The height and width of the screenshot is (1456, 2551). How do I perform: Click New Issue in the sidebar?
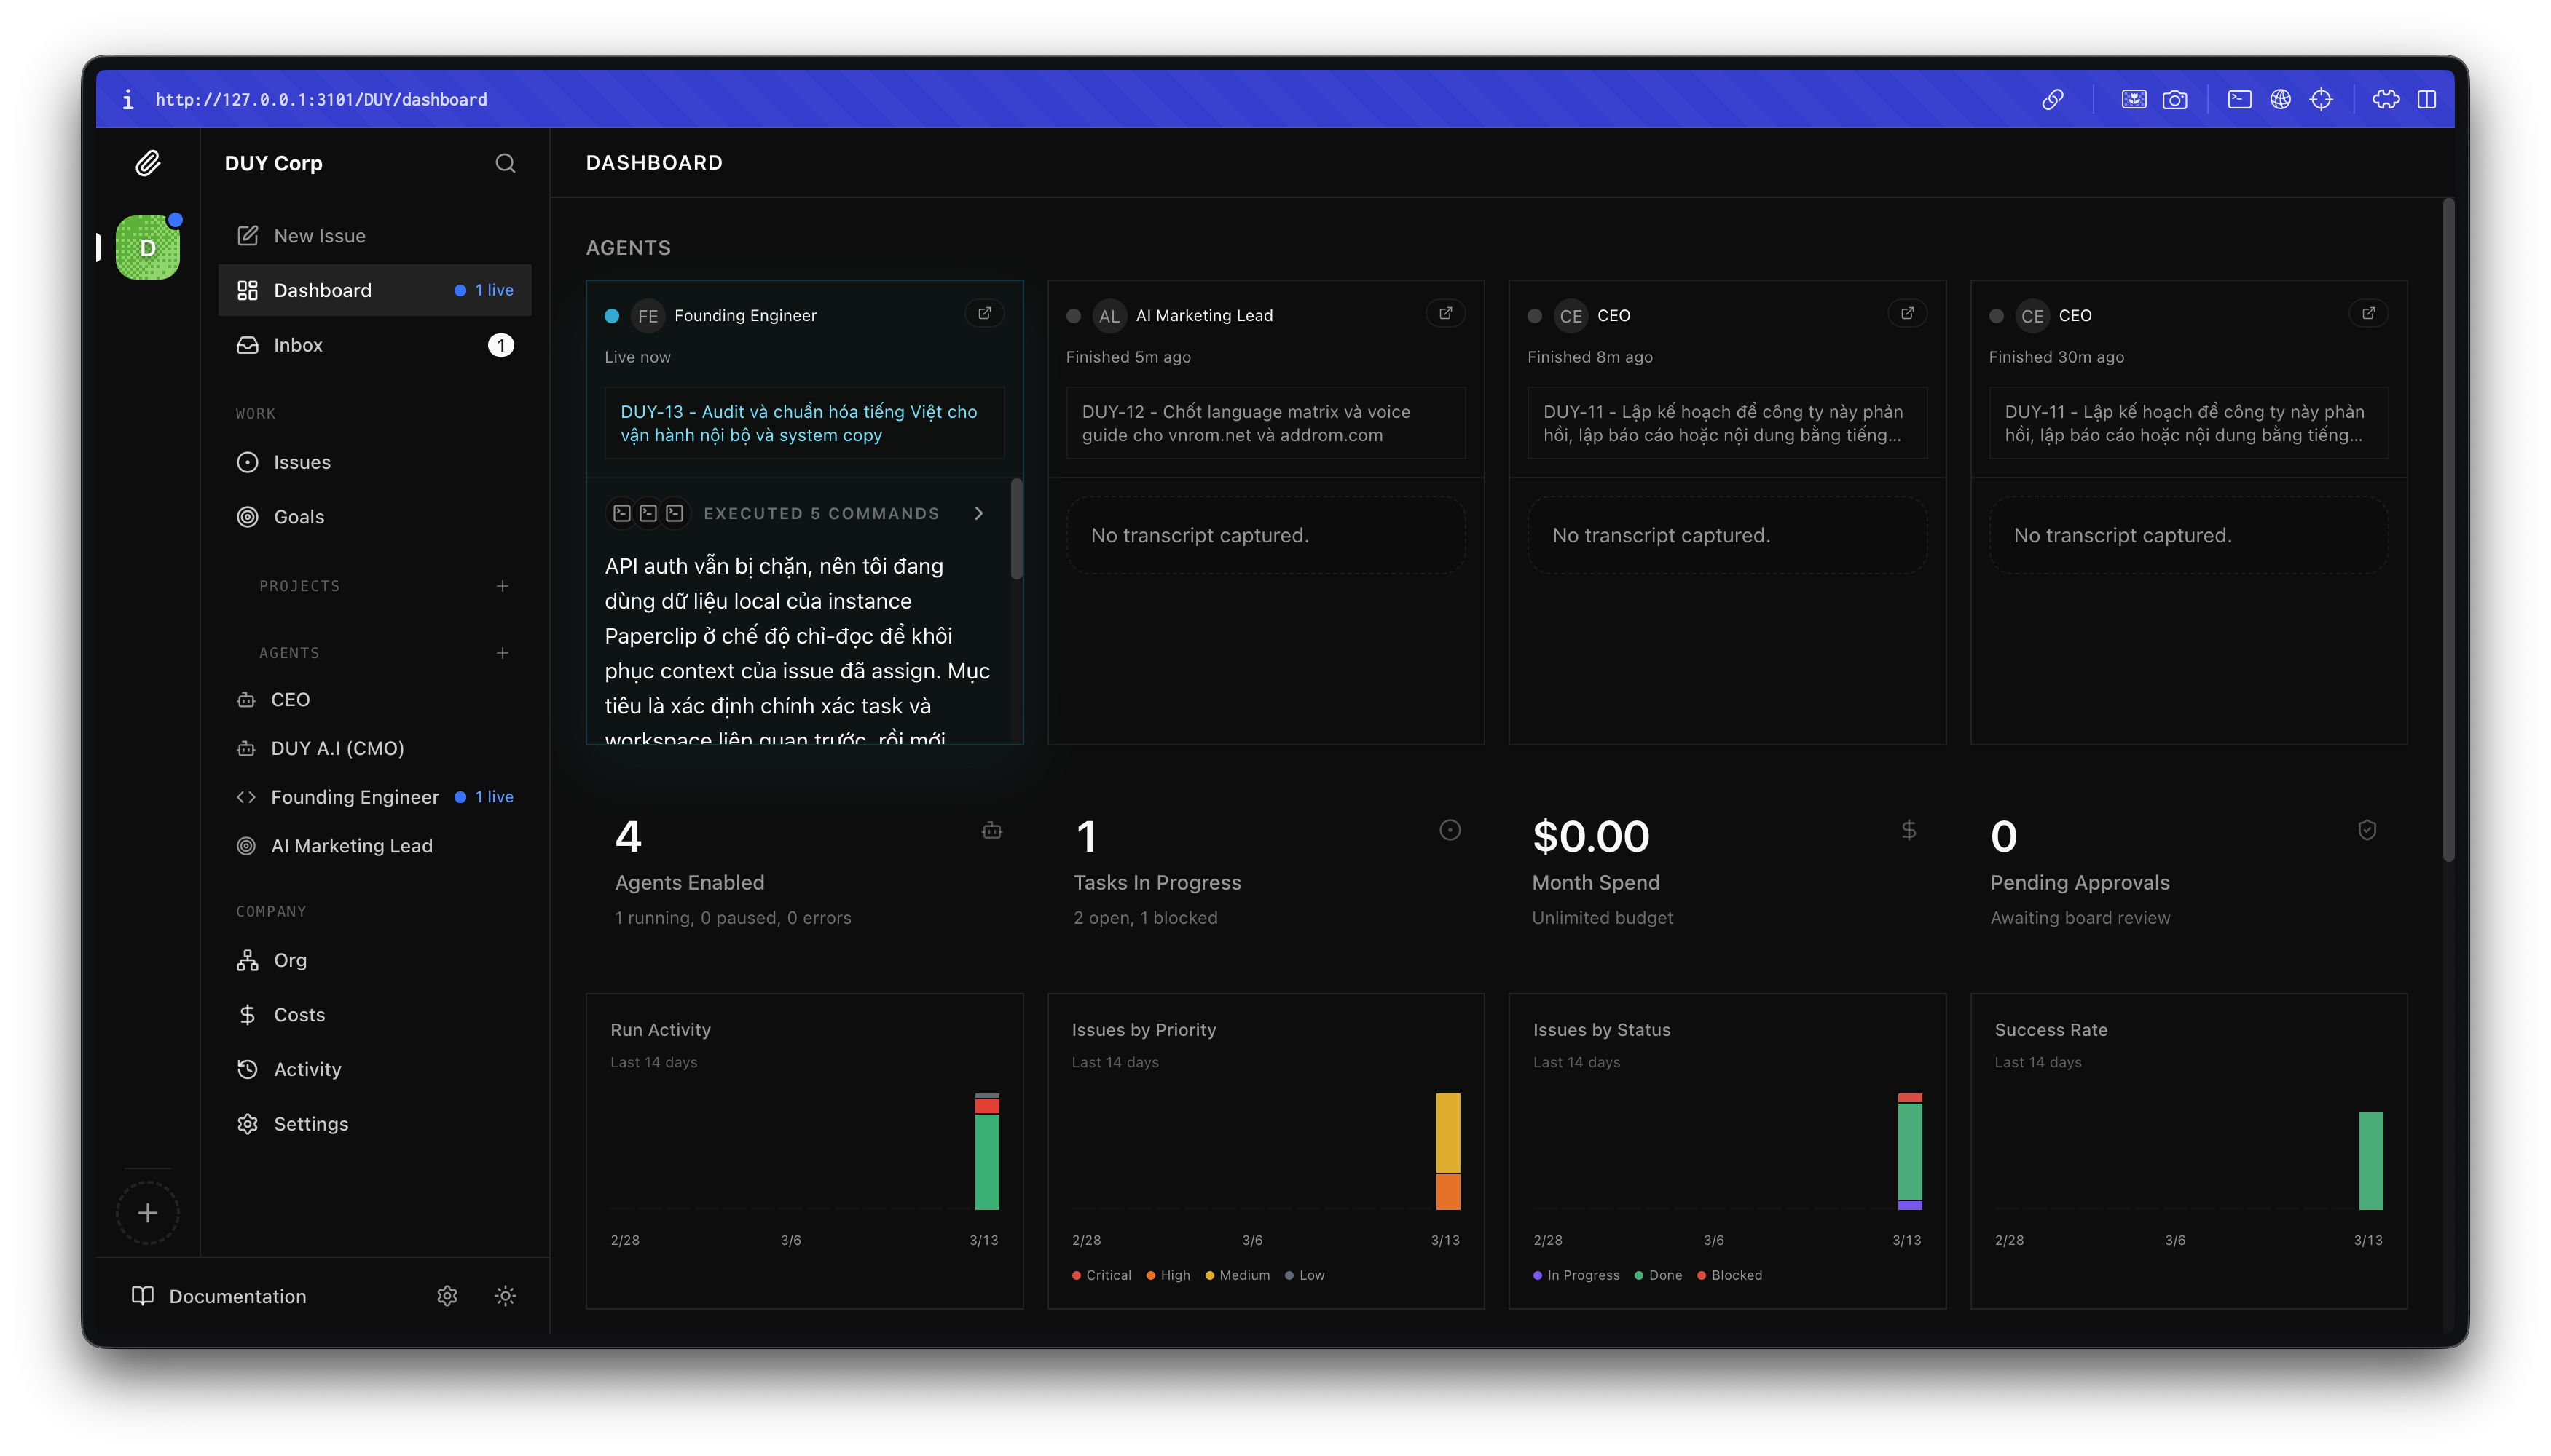tap(319, 236)
